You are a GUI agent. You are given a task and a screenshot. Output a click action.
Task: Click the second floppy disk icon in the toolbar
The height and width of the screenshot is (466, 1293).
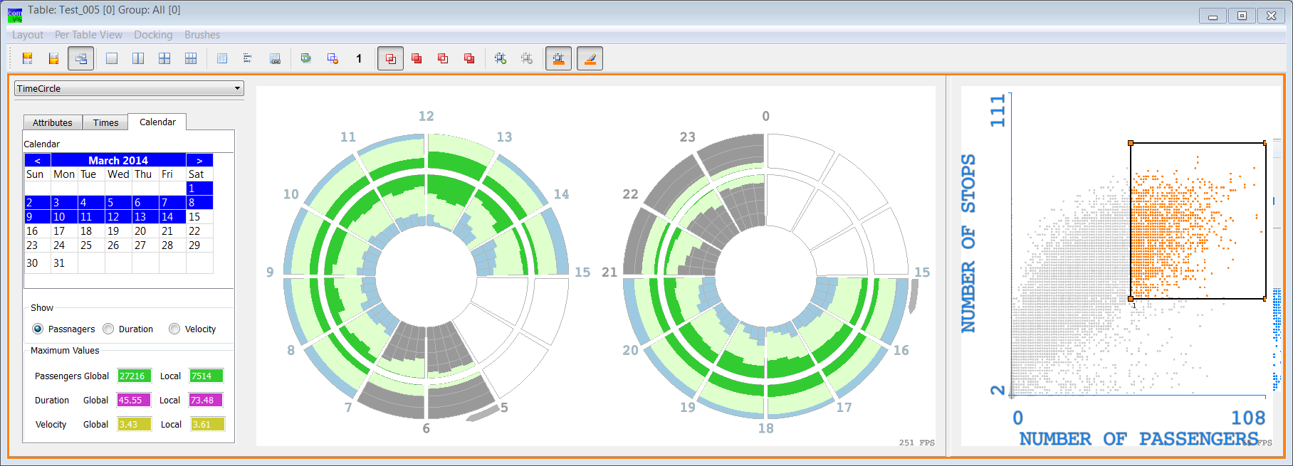pyautogui.click(x=53, y=58)
